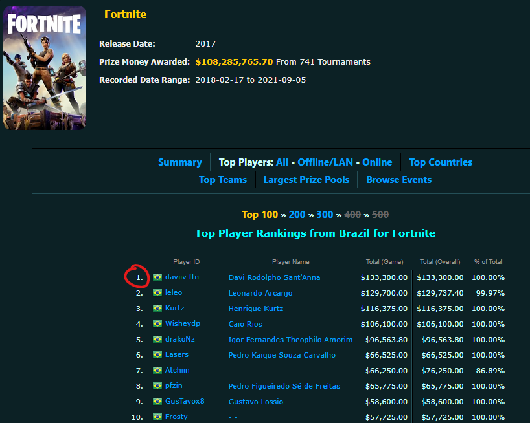Click the $116,375.00 Total (Game) cell
The image size is (530, 423).
[x=384, y=309]
